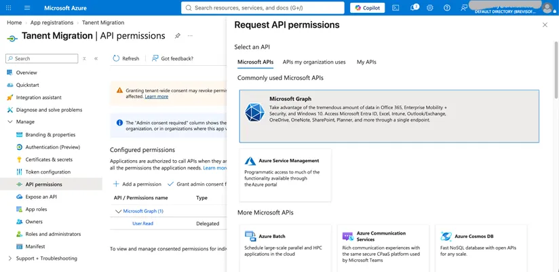Go to App registrations breadcrumb
This screenshot has width=559, height=272.
coord(52,22)
